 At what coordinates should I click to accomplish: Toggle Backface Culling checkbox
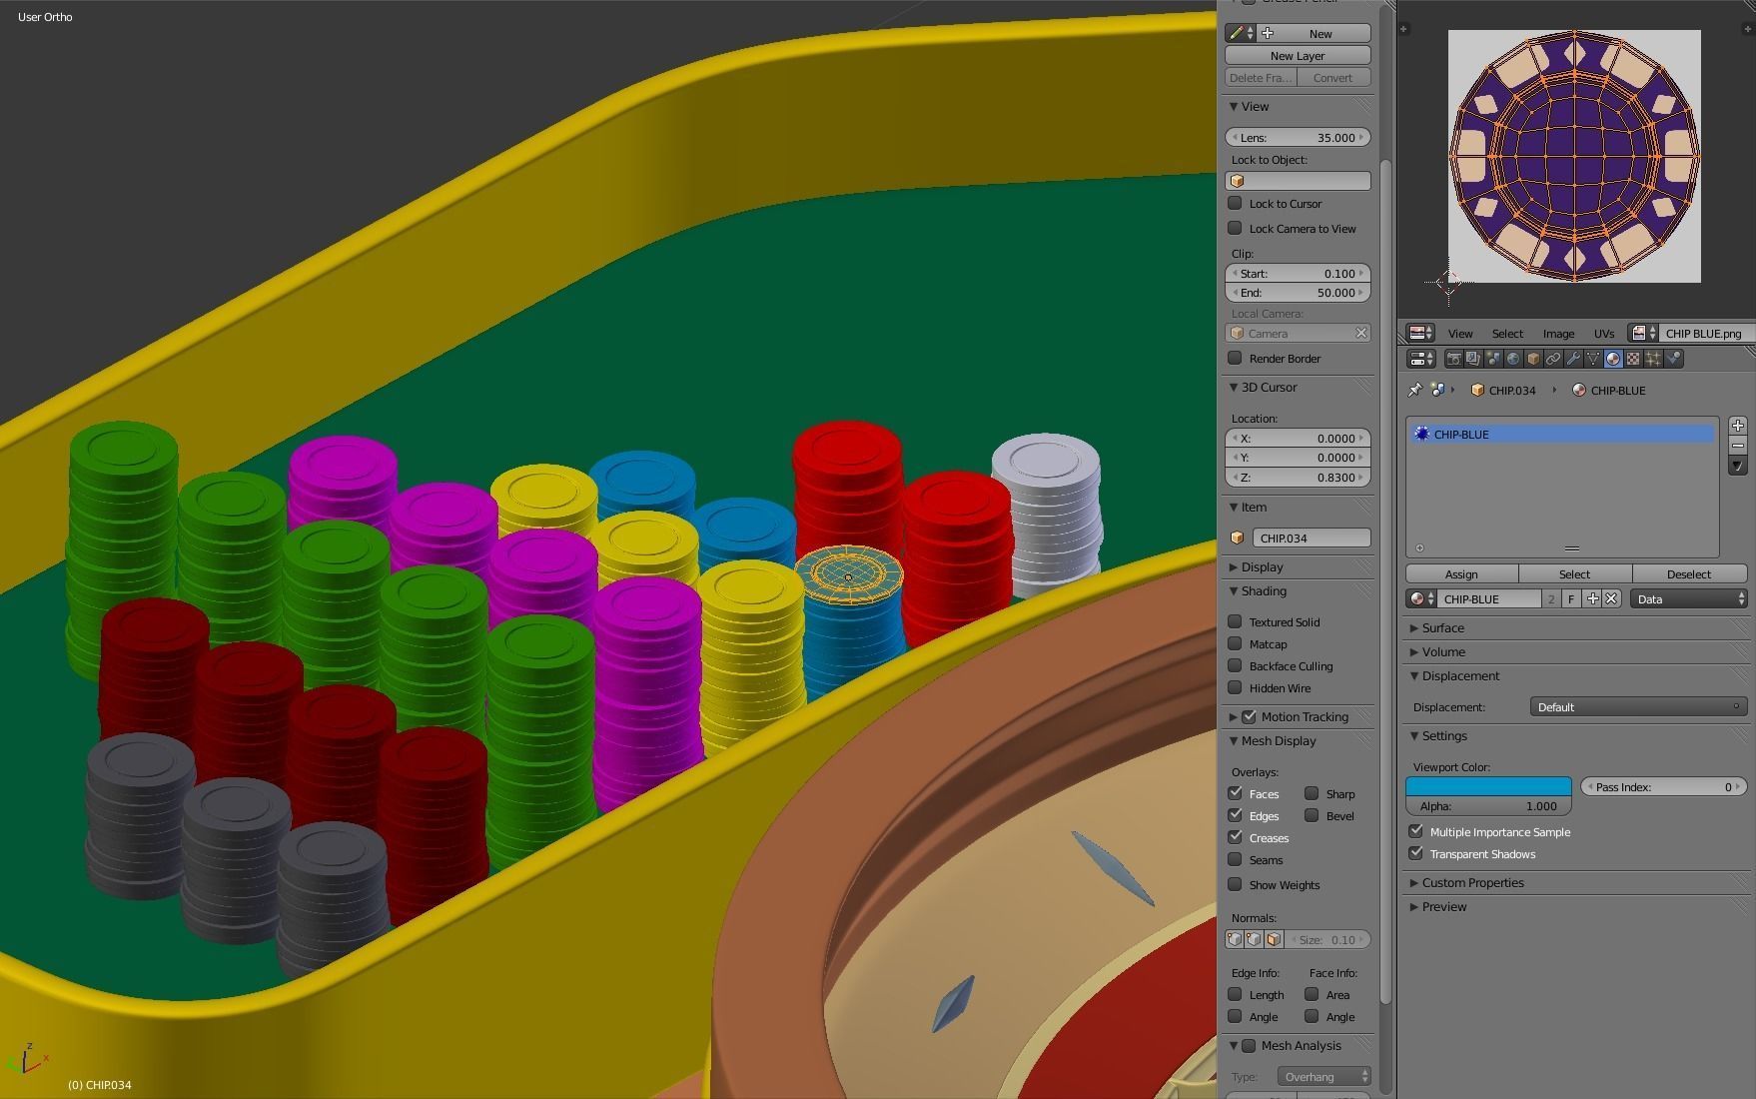pos(1236,665)
